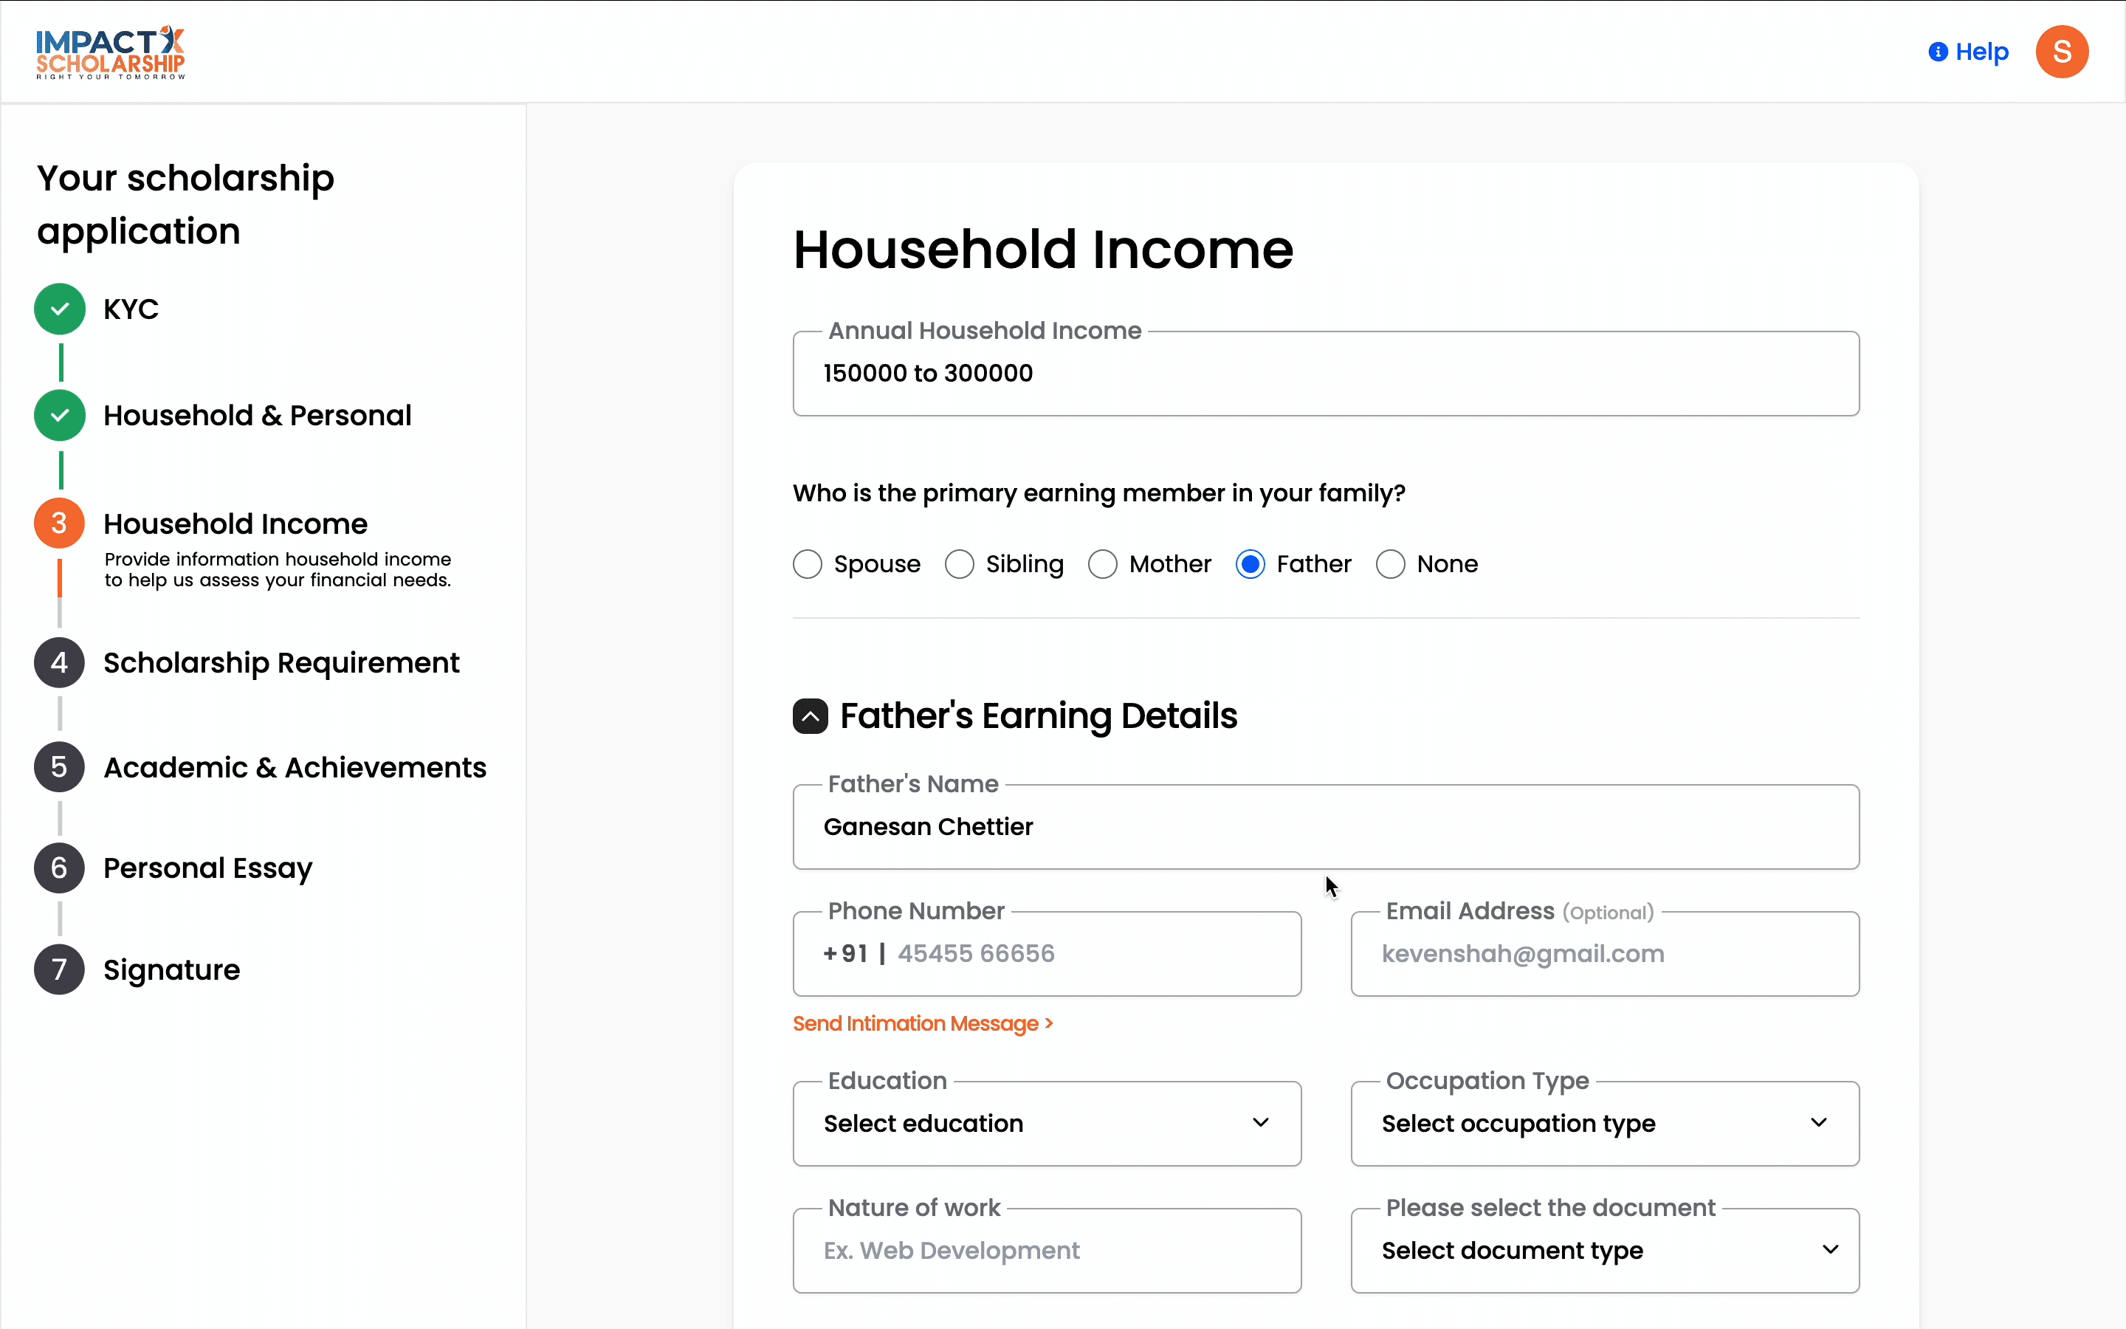Collapse the Father's Earning Details section
The image size is (2126, 1329).
point(810,716)
